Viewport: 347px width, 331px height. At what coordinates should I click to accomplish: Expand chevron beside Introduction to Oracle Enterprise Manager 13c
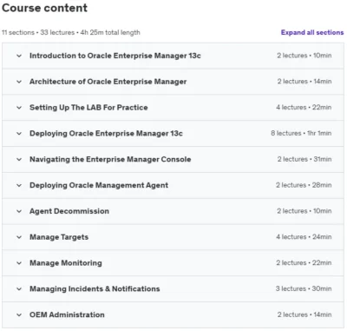pyautogui.click(x=19, y=56)
